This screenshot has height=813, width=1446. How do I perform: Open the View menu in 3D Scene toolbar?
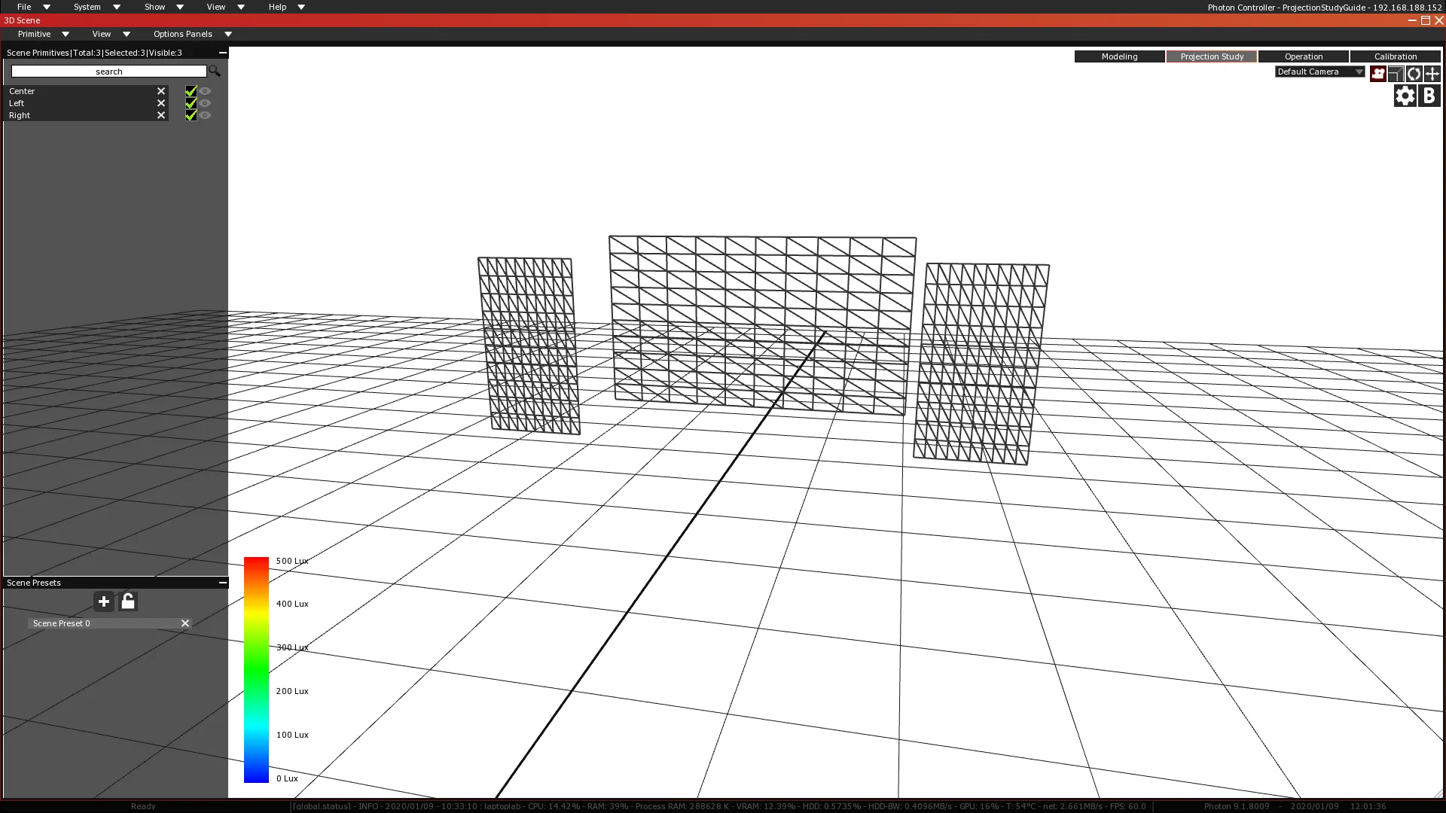pos(102,34)
